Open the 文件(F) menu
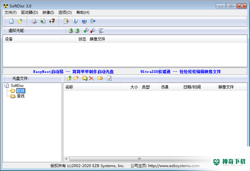This screenshot has height=171, width=250. (10, 13)
